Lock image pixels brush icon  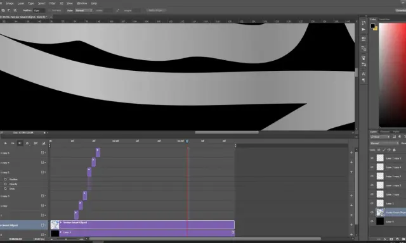(384, 150)
